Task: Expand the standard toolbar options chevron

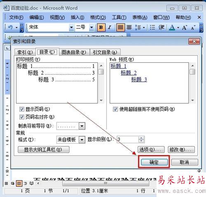Action: coord(22,28)
